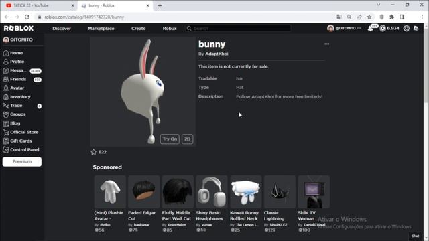Screen dimensions: 429x241
Task: Click the browser address bar URL
Action: pyautogui.click(x=84, y=17)
